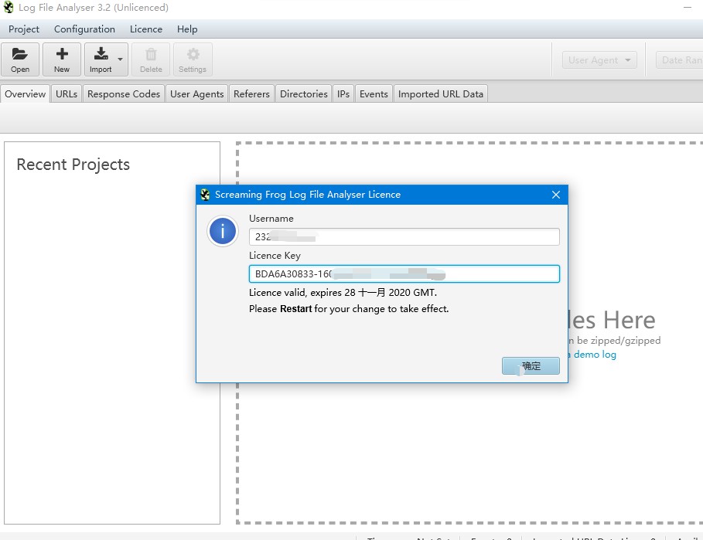Viewport: 703px width, 540px height.
Task: Click into the Licence Key field
Action: (404, 273)
